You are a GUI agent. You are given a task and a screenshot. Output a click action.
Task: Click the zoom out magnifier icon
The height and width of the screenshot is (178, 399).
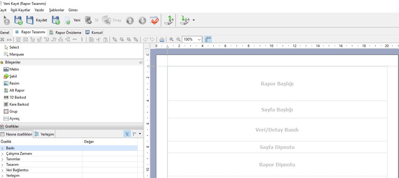(x=178, y=39)
